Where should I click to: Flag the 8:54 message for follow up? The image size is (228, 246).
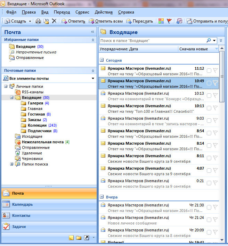[x=215, y=133]
